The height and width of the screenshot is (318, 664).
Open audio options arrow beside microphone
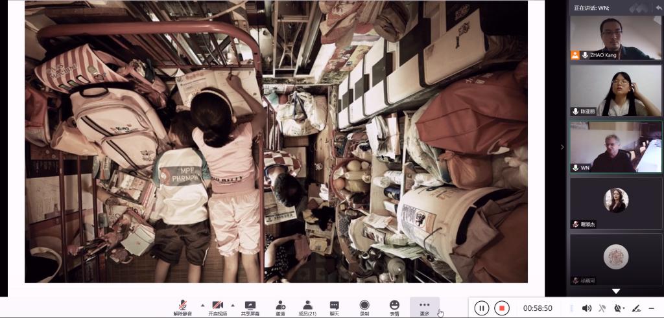tap(202, 304)
